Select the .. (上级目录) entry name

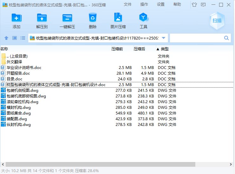pyautogui.click(x=17, y=56)
